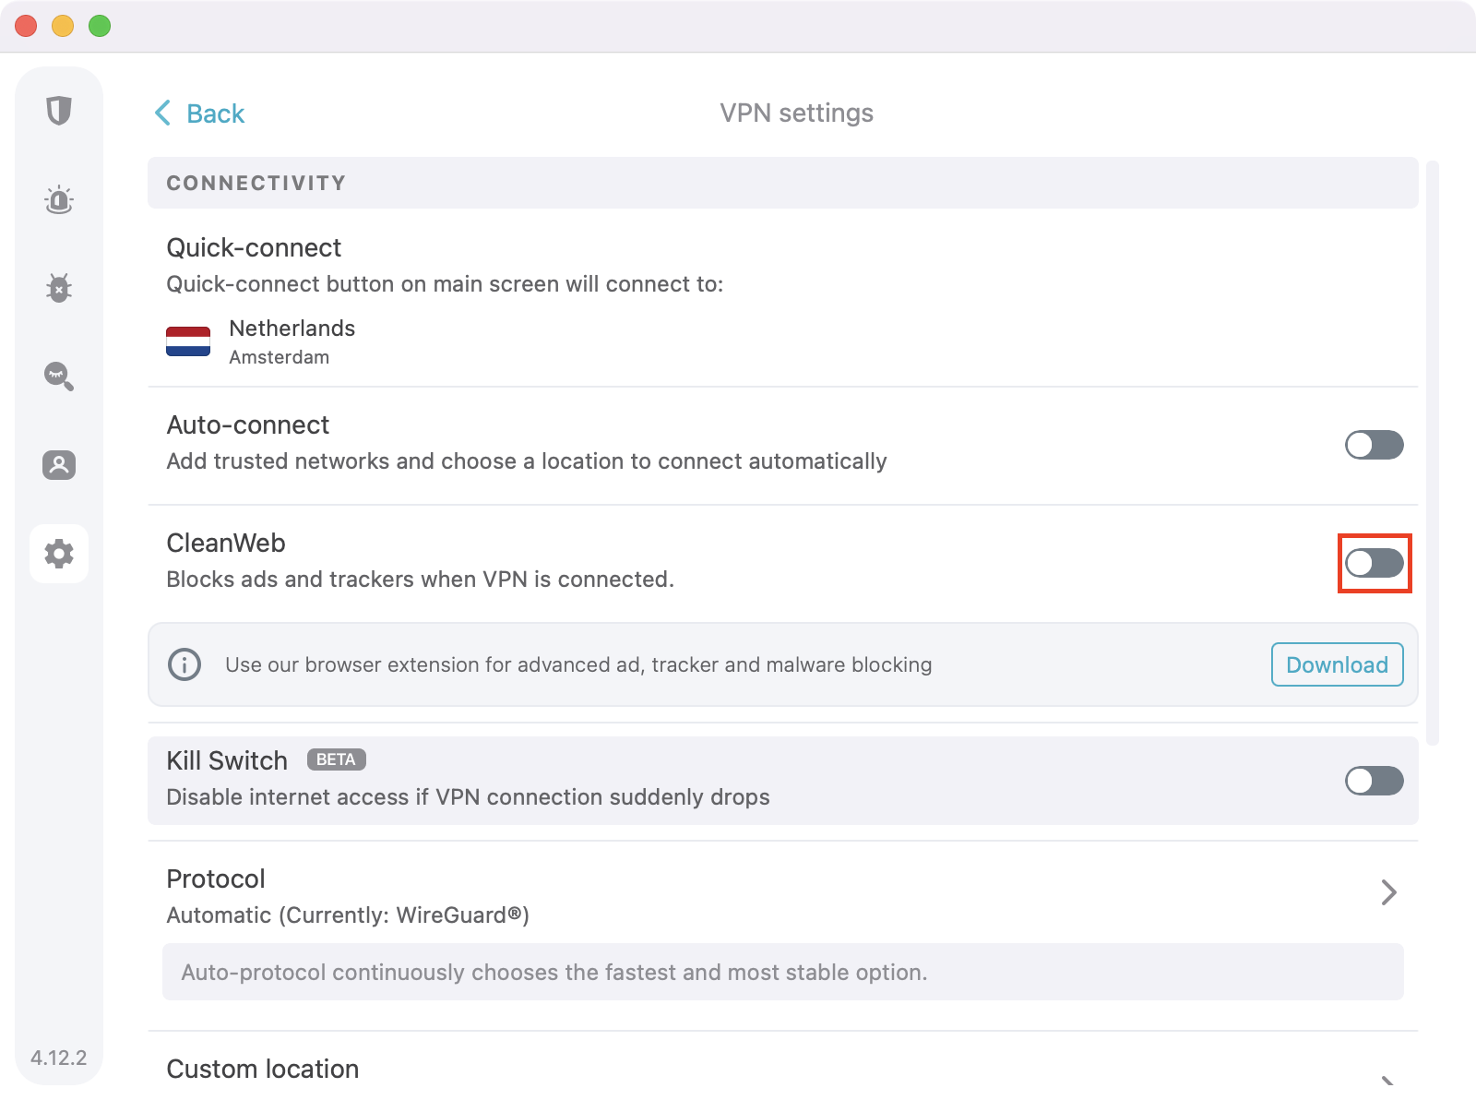1476x1100 pixels.
Task: Click the vertical scrollbar on the right
Action: 1432,452
